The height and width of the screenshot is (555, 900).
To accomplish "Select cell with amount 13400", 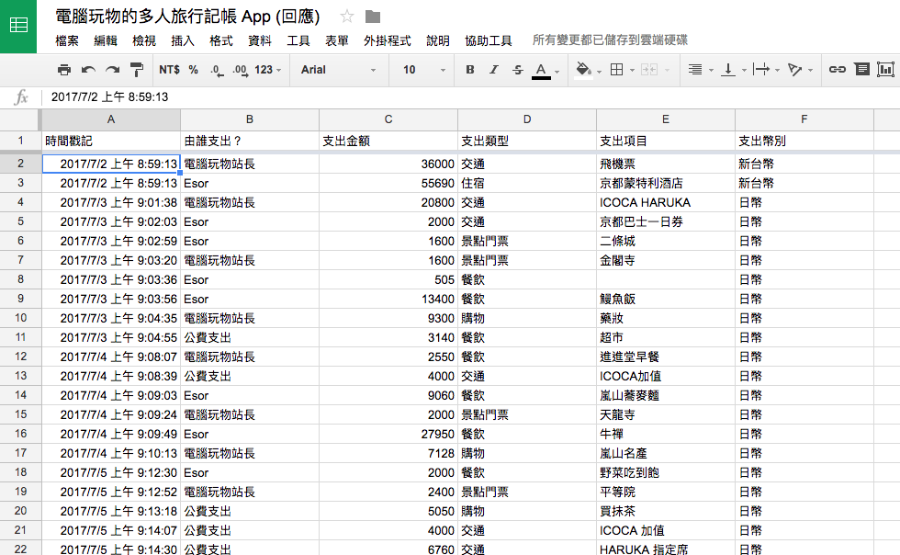I will (388, 299).
